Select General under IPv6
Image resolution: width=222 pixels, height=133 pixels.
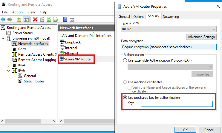coord(30,76)
